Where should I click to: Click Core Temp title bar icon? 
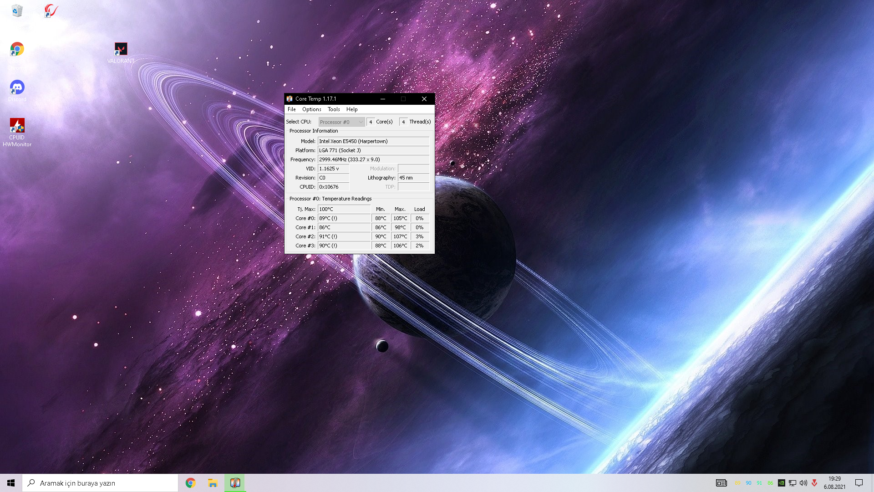290,99
